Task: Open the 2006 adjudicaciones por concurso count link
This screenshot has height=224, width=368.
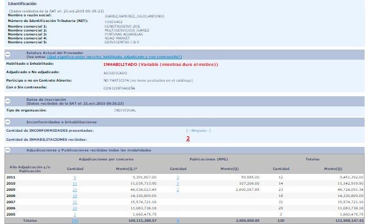Action: 75,208
